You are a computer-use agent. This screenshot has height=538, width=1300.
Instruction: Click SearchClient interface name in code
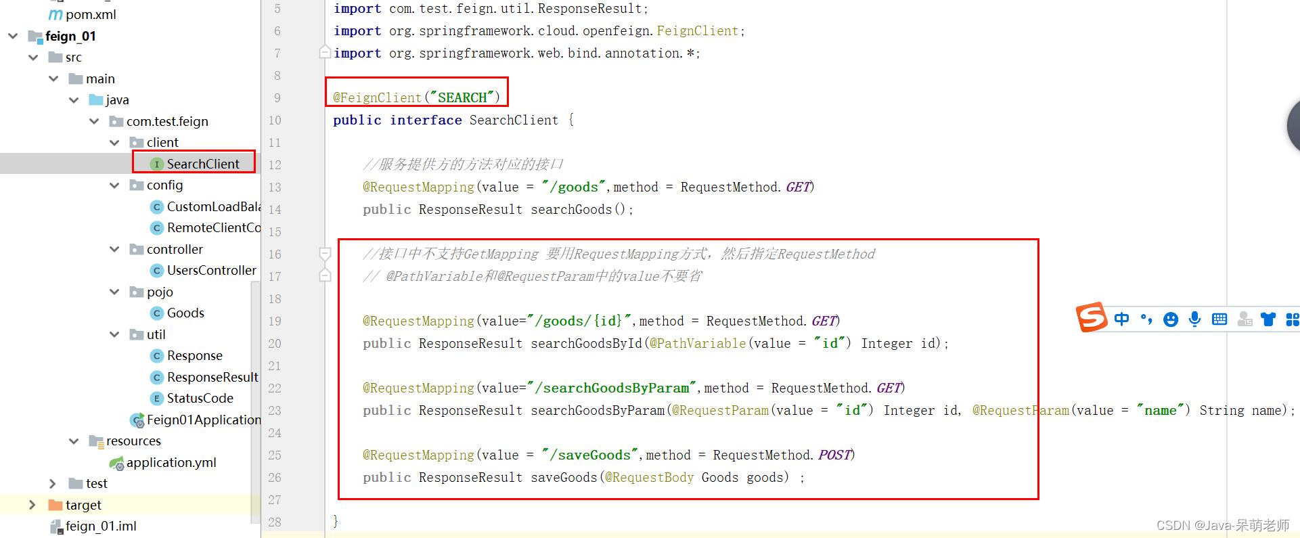(x=514, y=120)
